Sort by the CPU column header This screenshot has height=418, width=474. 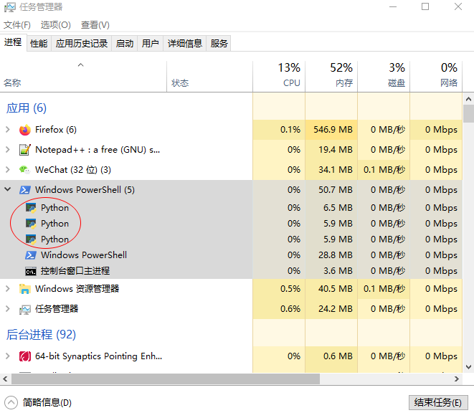pyautogui.click(x=279, y=77)
